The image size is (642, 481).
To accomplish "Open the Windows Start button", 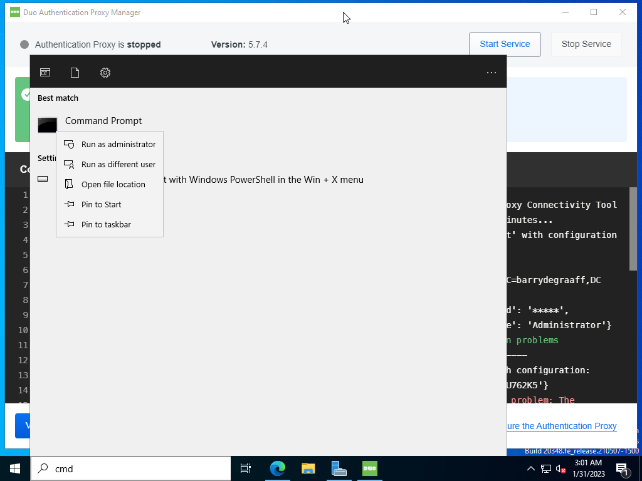I will 15,468.
